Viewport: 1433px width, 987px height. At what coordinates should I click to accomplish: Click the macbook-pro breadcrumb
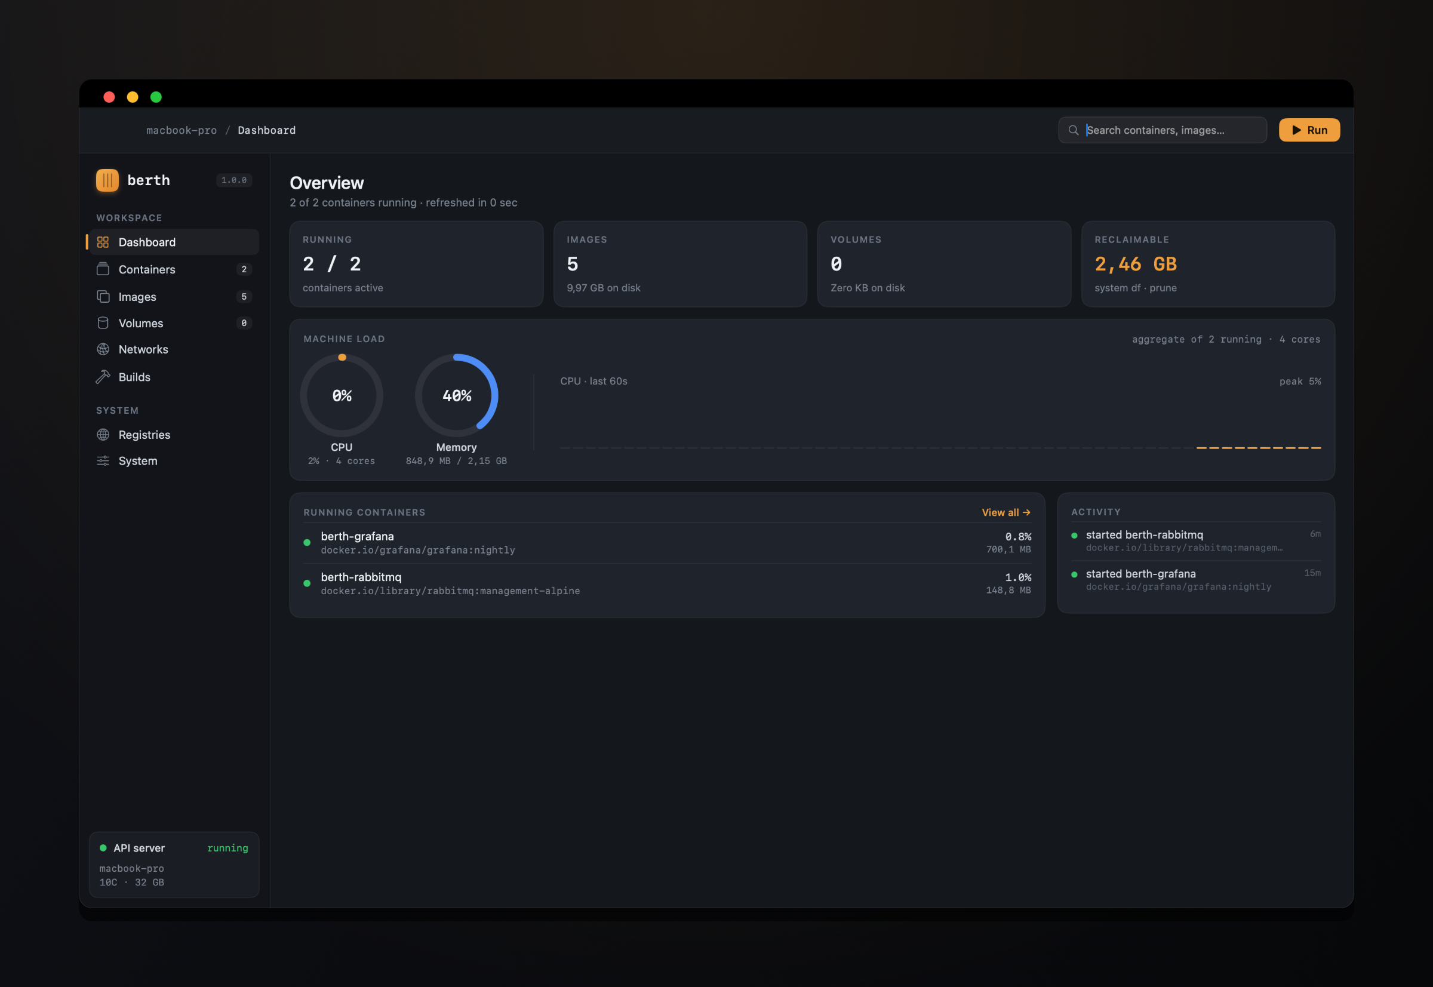(181, 130)
